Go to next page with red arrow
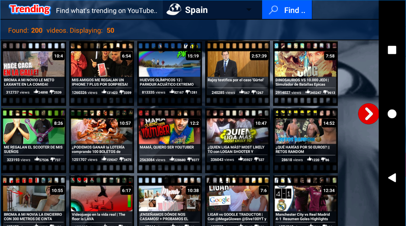Screen dimensions: 406x226 click(368, 114)
